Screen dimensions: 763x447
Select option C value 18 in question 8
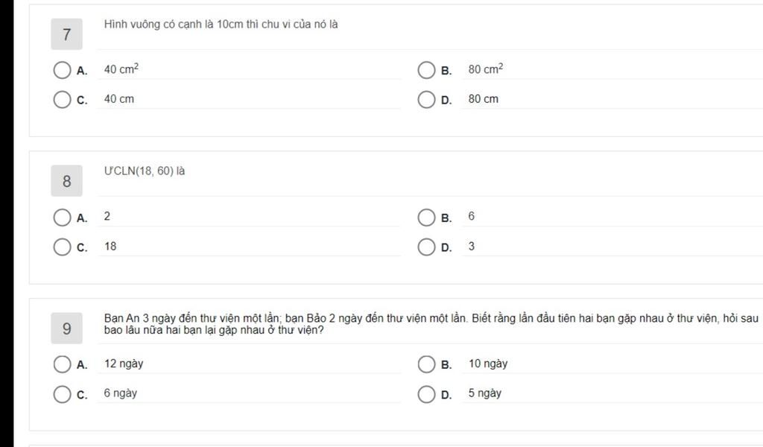click(62, 247)
